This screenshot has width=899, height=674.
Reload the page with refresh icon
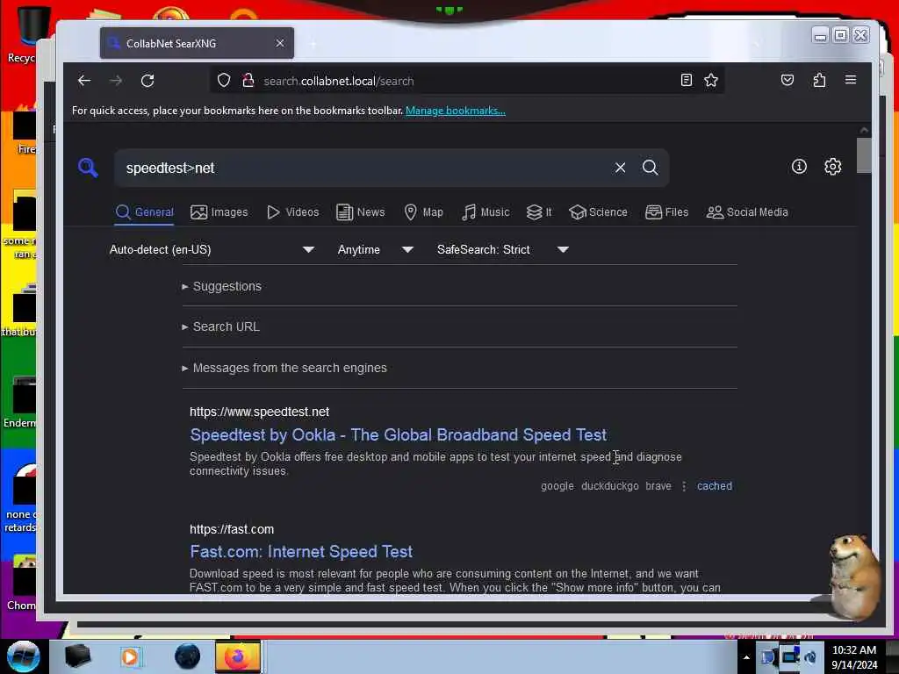click(x=147, y=81)
